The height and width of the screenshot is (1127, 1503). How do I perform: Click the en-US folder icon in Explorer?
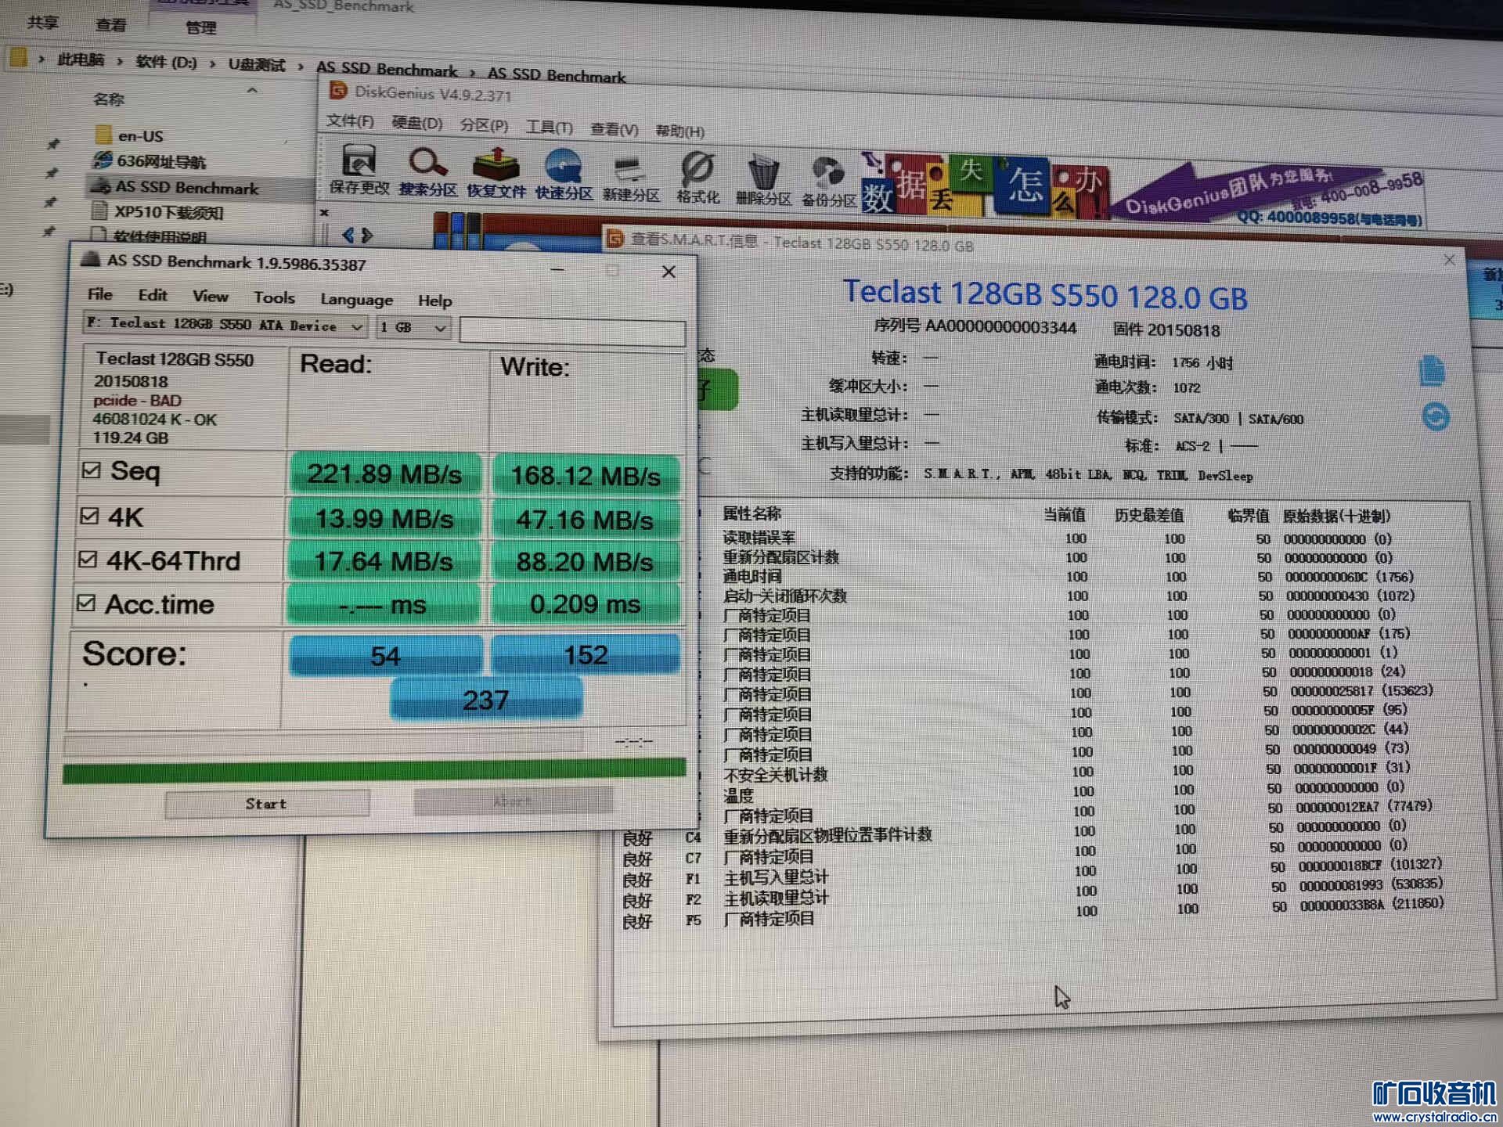click(x=103, y=135)
